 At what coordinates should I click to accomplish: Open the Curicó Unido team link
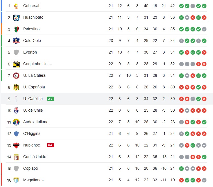coord(35,157)
